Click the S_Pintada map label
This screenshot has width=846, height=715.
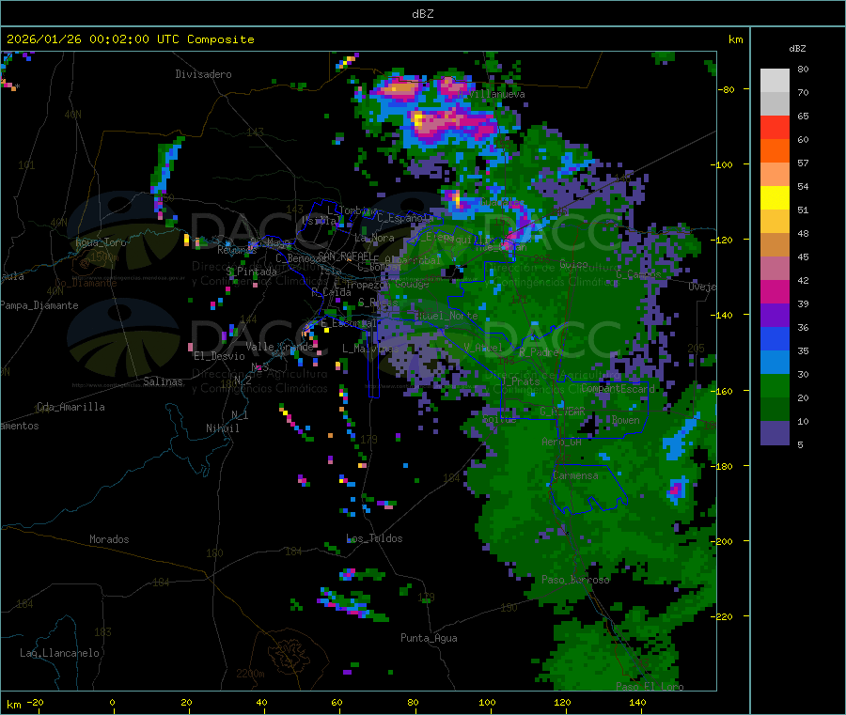coord(251,272)
